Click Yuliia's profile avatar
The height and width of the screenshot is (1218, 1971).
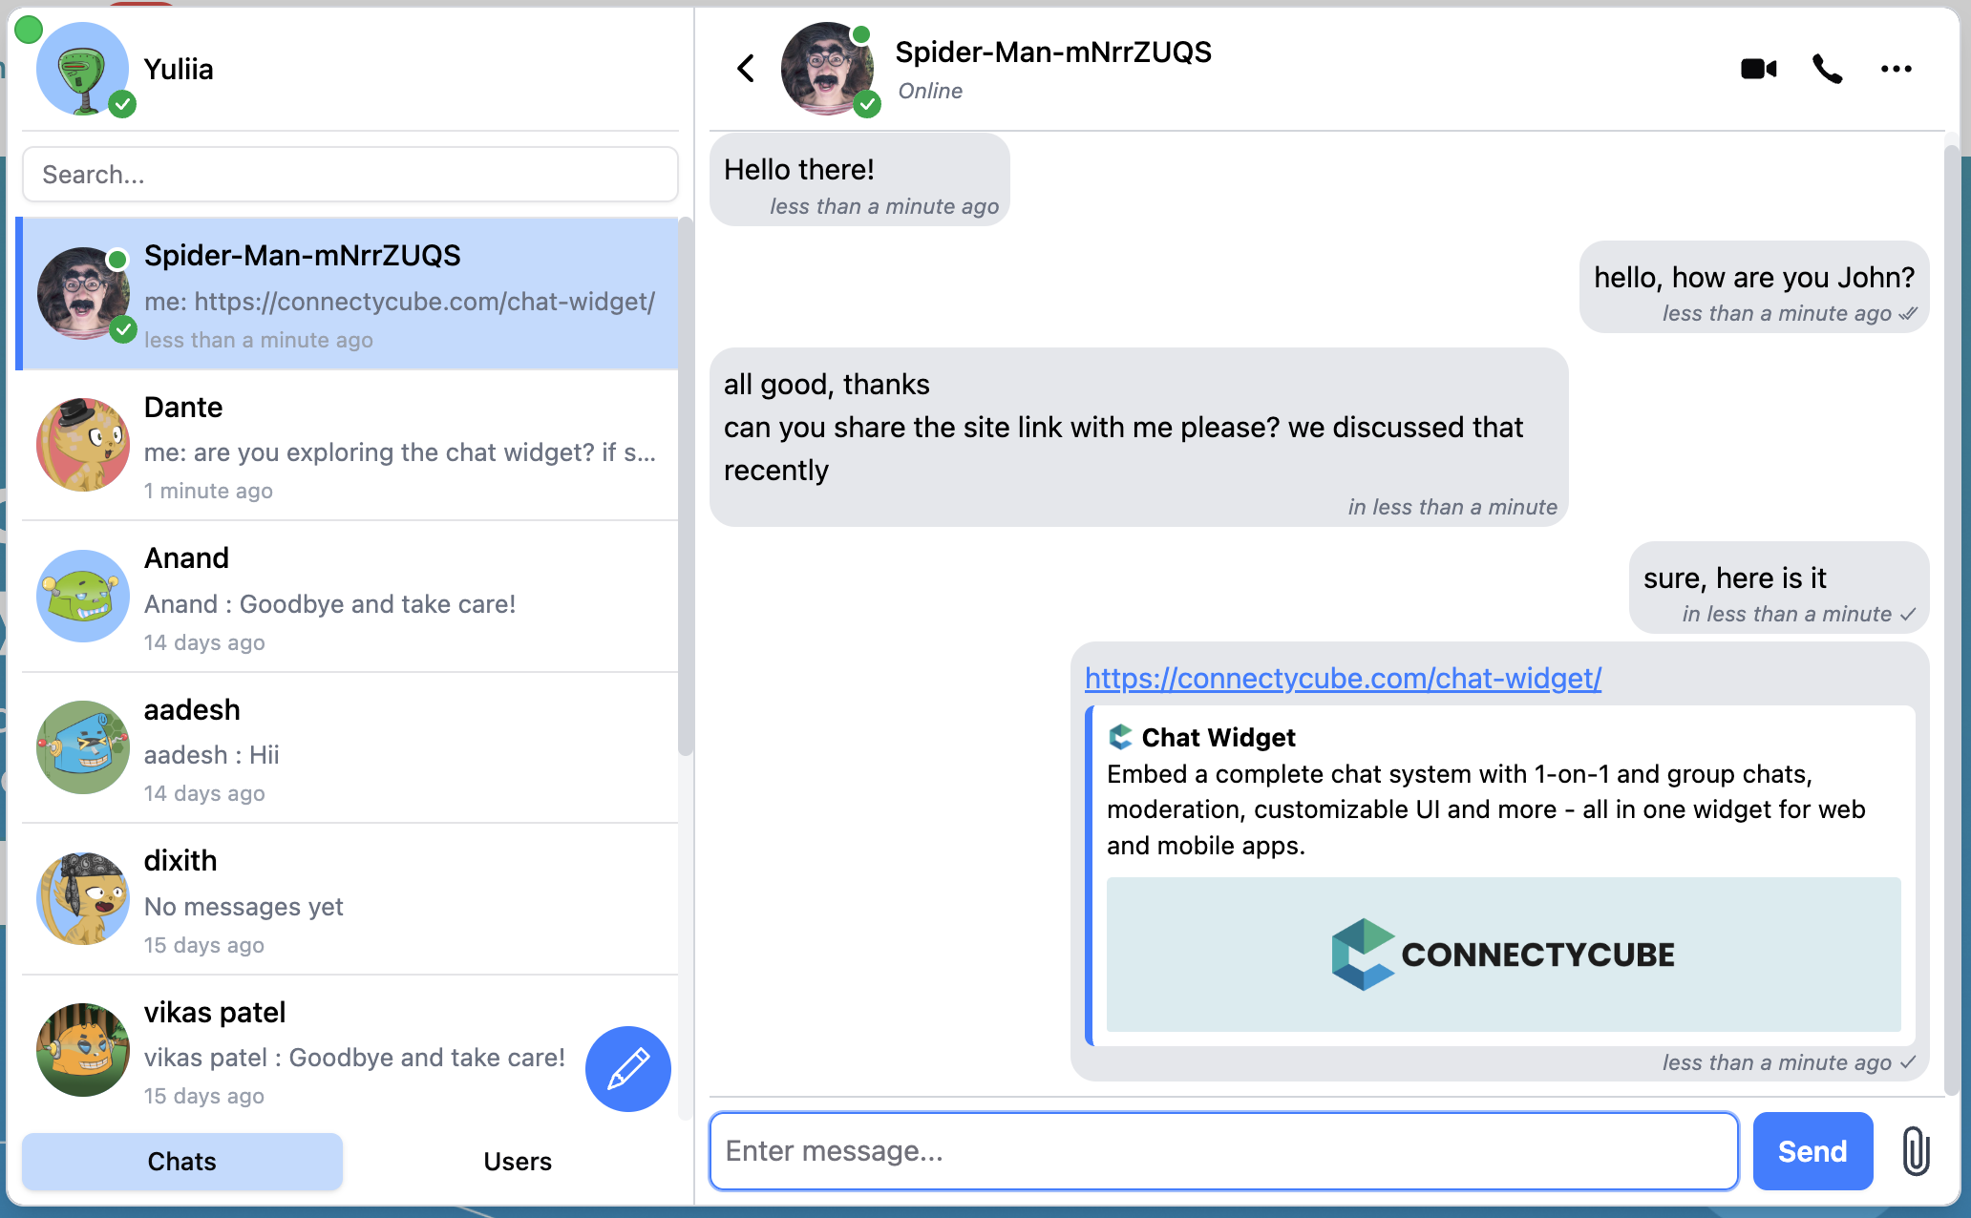[x=83, y=69]
